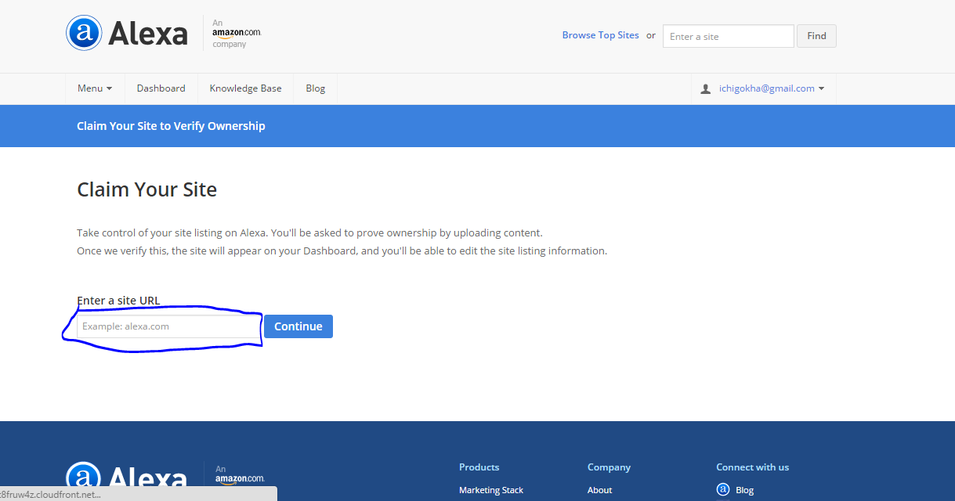Click the 'Enter a site URL' label
Viewport: 955px width, 501px height.
[118, 301]
